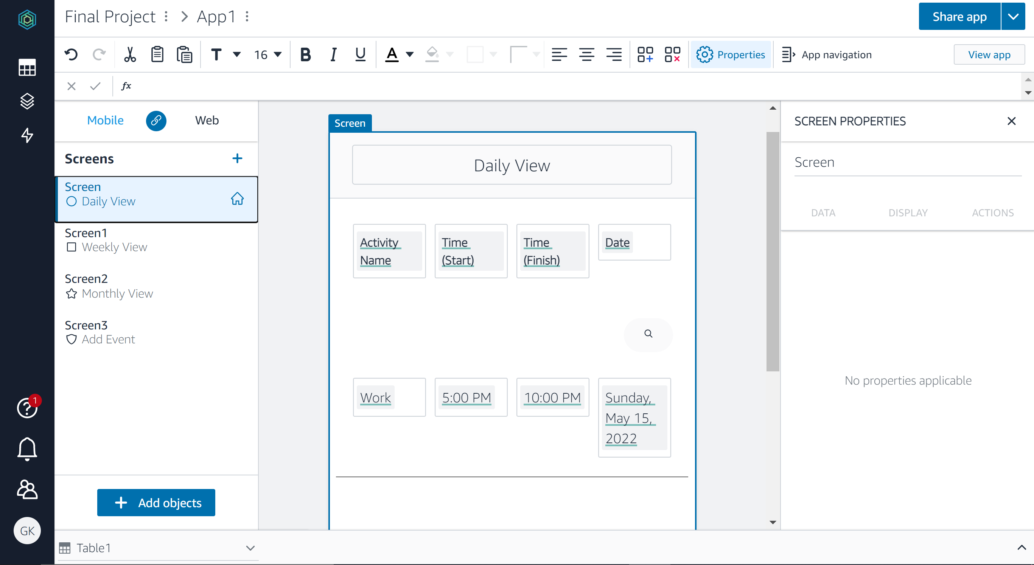Image resolution: width=1034 pixels, height=565 pixels.
Task: Expand the Table1 selector at the bottom
Action: pyautogui.click(x=250, y=548)
